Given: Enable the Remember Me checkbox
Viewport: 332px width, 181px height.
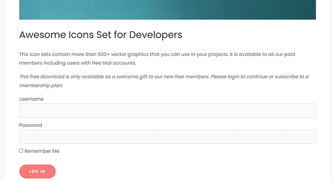Looking at the screenshot, I should coord(21,151).
